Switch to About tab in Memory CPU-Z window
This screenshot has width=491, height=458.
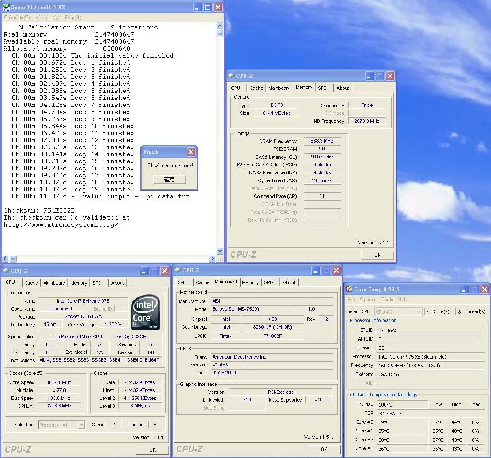(343, 88)
